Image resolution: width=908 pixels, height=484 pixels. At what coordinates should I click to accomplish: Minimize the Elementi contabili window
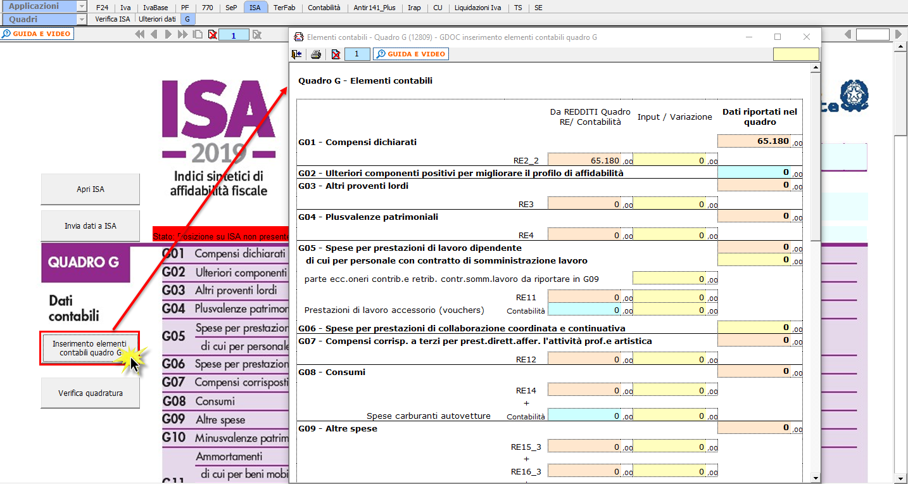[750, 37]
